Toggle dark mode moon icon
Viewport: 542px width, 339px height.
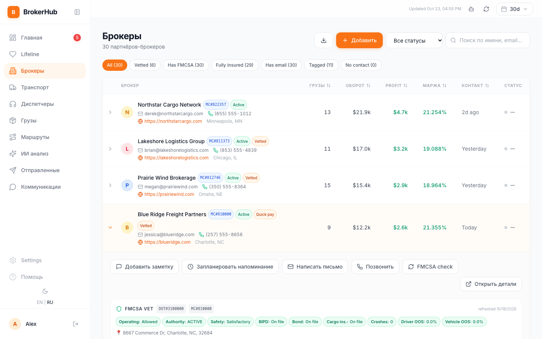(45, 291)
